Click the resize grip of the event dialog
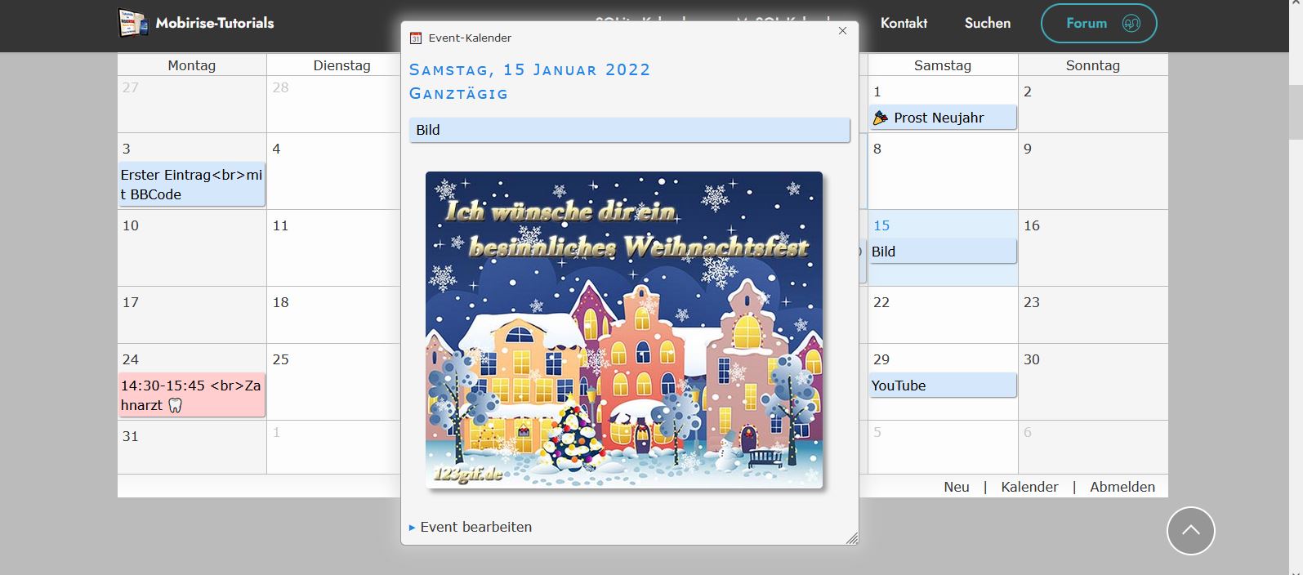The image size is (1303, 575). [851, 537]
